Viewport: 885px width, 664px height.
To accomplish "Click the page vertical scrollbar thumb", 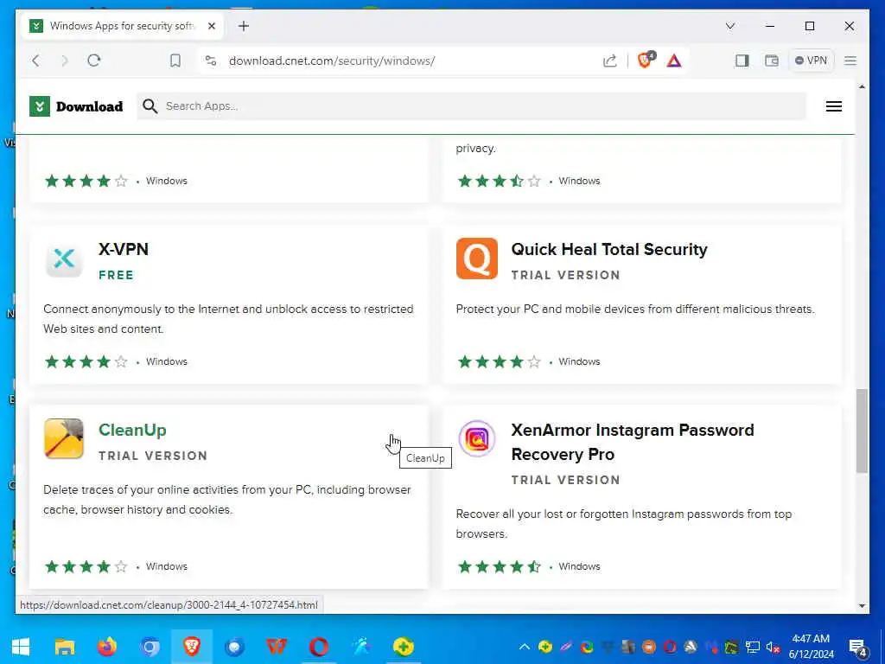I will (x=862, y=431).
